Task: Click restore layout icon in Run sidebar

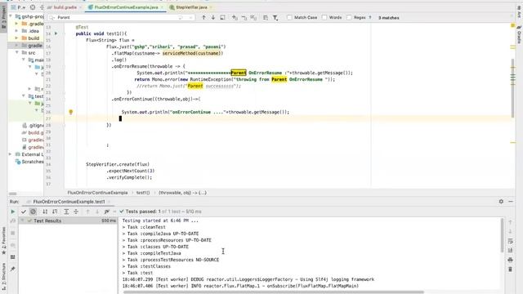Action: (13, 257)
